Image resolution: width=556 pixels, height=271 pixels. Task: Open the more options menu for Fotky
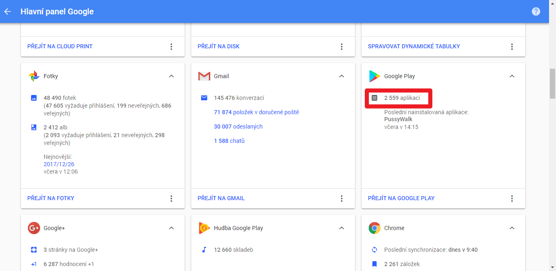coord(172,199)
